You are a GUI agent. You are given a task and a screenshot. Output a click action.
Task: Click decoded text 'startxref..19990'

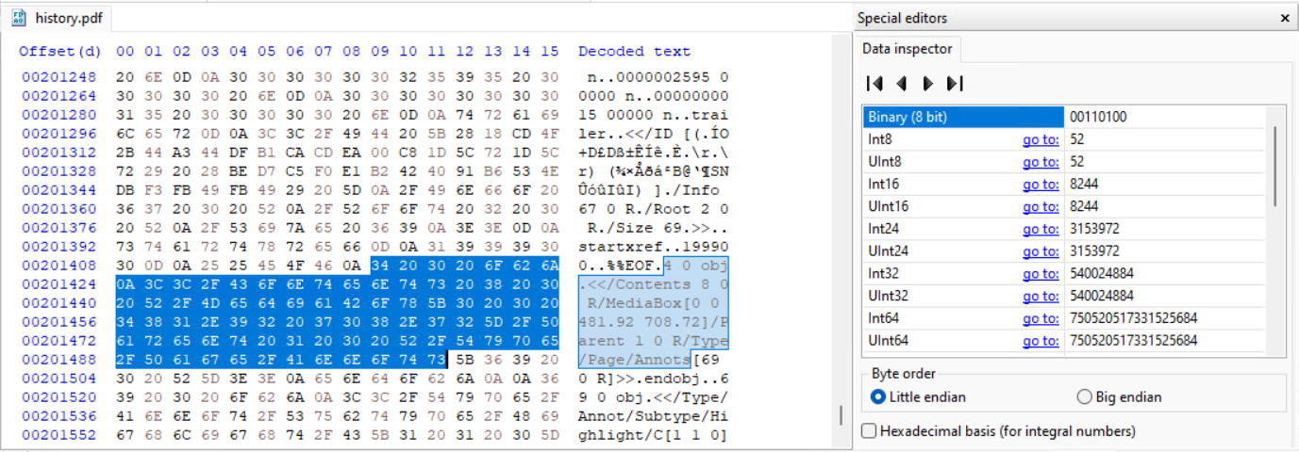pyautogui.click(x=654, y=248)
